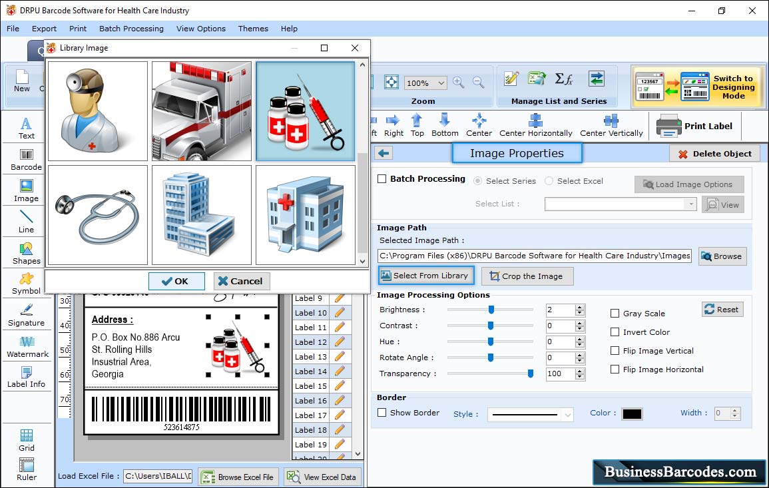Click the back arrow in Image Properties
The image size is (769, 488).
point(384,154)
